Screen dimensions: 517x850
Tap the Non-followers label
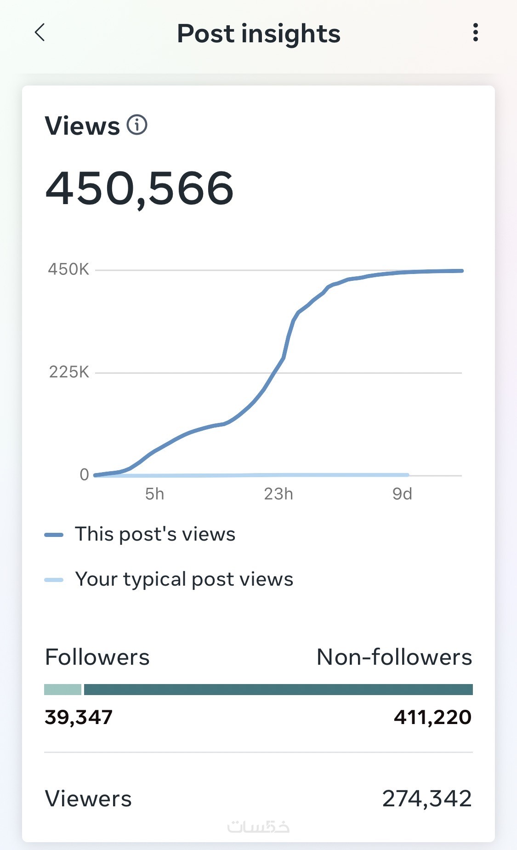point(394,657)
